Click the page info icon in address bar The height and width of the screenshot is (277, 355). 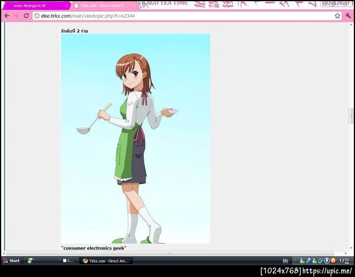37,16
